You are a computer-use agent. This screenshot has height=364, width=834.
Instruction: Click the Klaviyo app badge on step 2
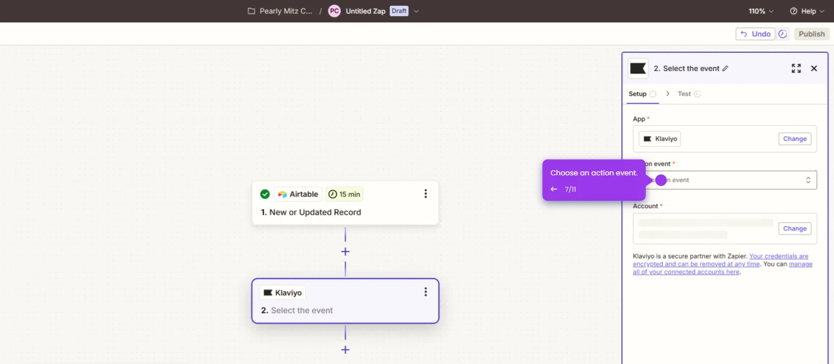[x=283, y=292]
